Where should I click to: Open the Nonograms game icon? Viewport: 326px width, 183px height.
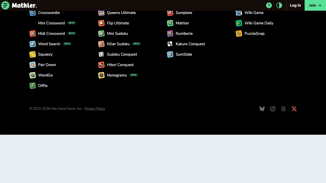(x=101, y=75)
